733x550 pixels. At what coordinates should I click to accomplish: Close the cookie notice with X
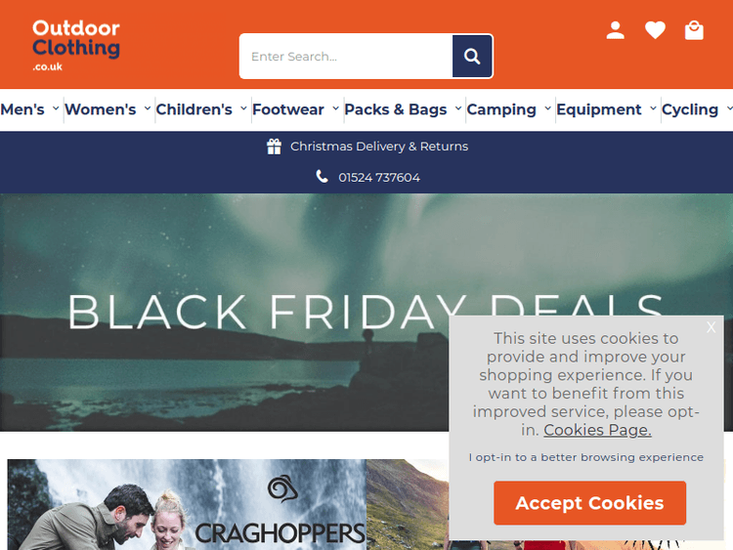click(x=711, y=327)
